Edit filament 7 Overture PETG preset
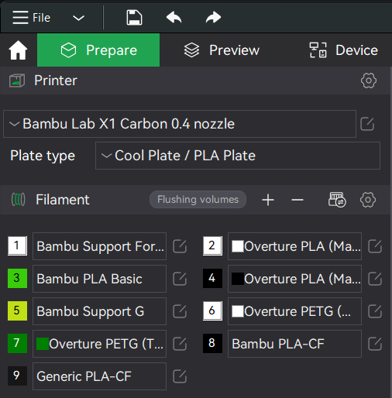Screen dimensions: 392x398 click(180, 344)
